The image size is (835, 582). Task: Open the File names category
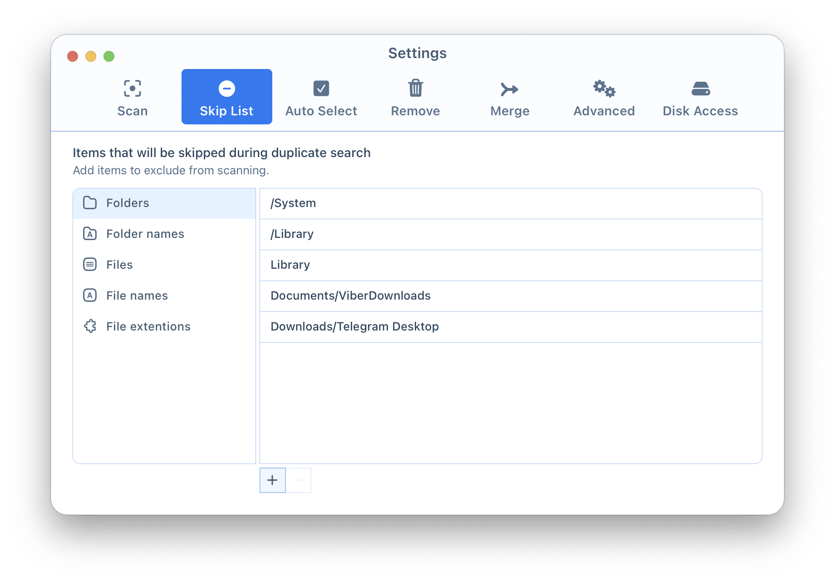tap(137, 296)
